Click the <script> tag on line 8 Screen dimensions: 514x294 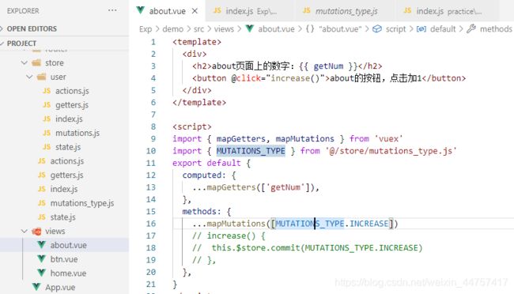[x=192, y=126]
